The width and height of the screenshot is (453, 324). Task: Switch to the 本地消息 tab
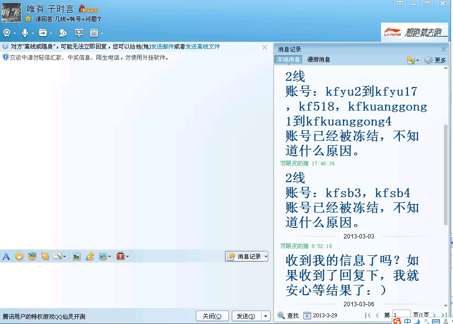click(288, 60)
